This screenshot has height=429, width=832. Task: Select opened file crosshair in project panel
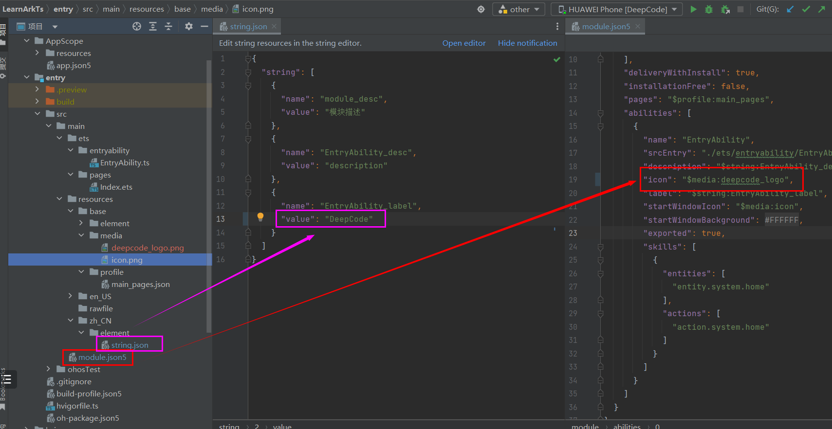(x=137, y=26)
